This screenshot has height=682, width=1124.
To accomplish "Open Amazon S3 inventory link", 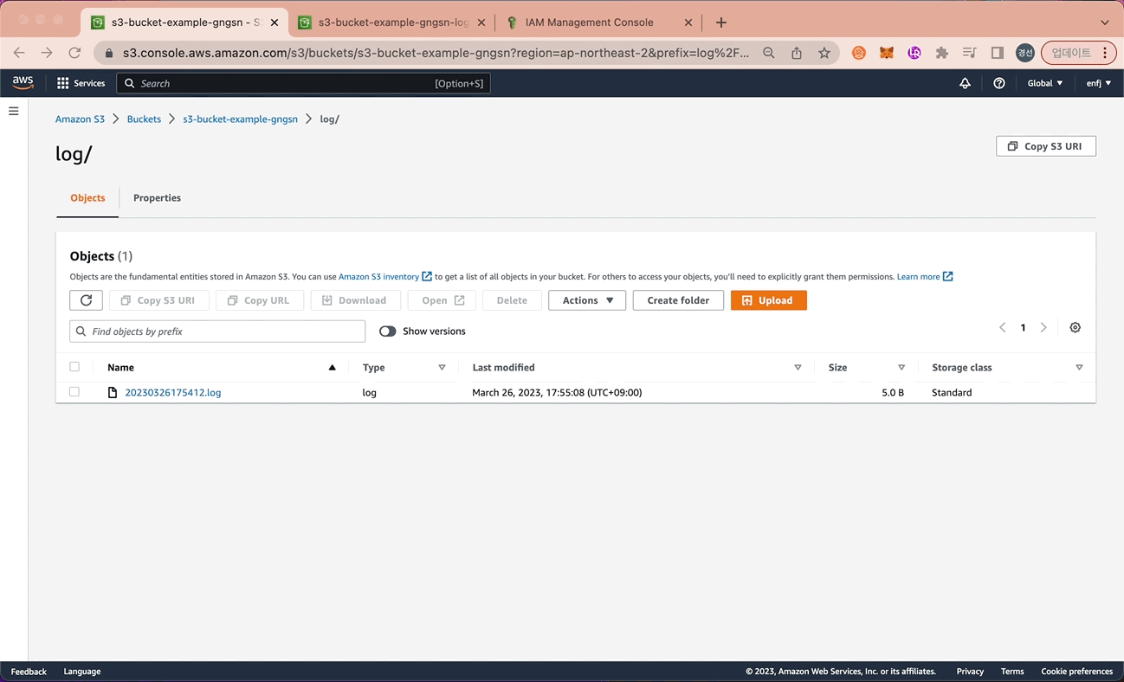I will [x=384, y=277].
